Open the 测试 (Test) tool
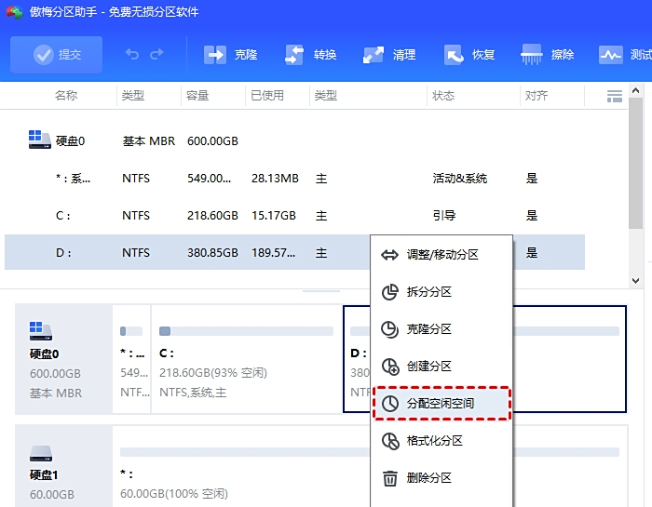652x507 pixels. click(x=623, y=55)
